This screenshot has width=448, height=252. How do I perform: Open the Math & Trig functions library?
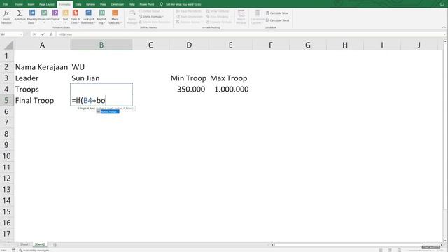click(101, 17)
